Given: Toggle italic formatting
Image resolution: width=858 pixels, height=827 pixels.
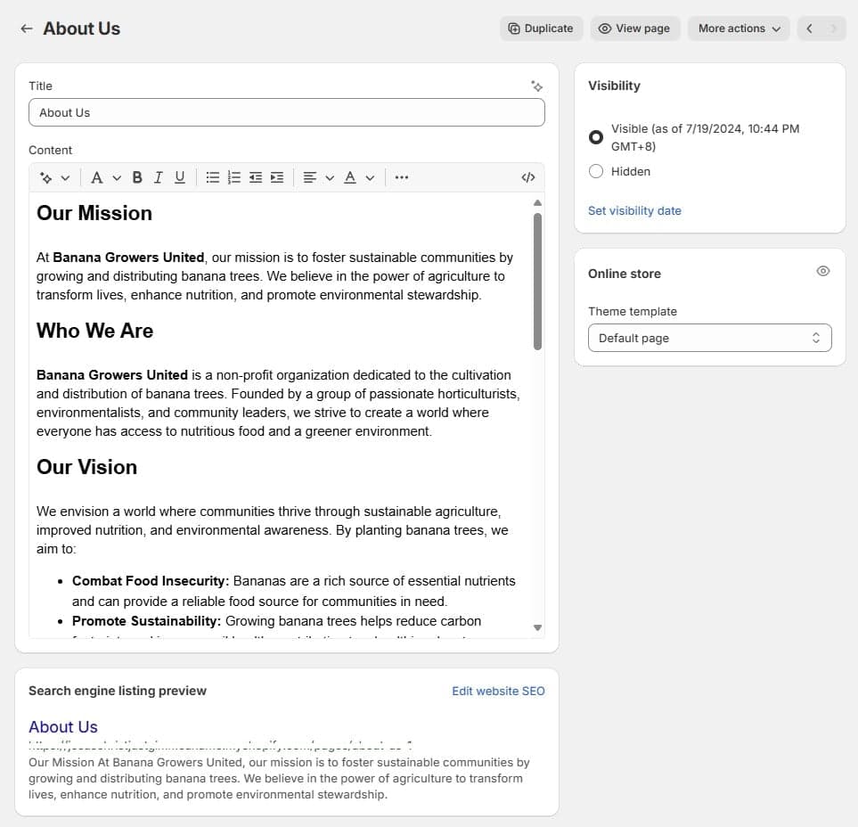Looking at the screenshot, I should (158, 177).
